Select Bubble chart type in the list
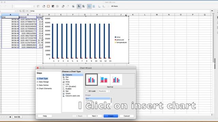The height and width of the screenshot is (122, 218). pos(73,89)
